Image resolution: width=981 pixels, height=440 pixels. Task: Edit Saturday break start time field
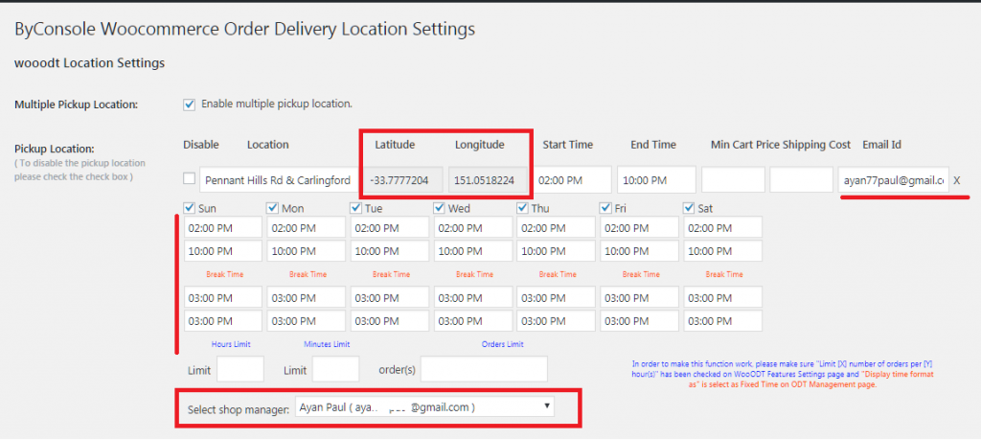coord(722,297)
